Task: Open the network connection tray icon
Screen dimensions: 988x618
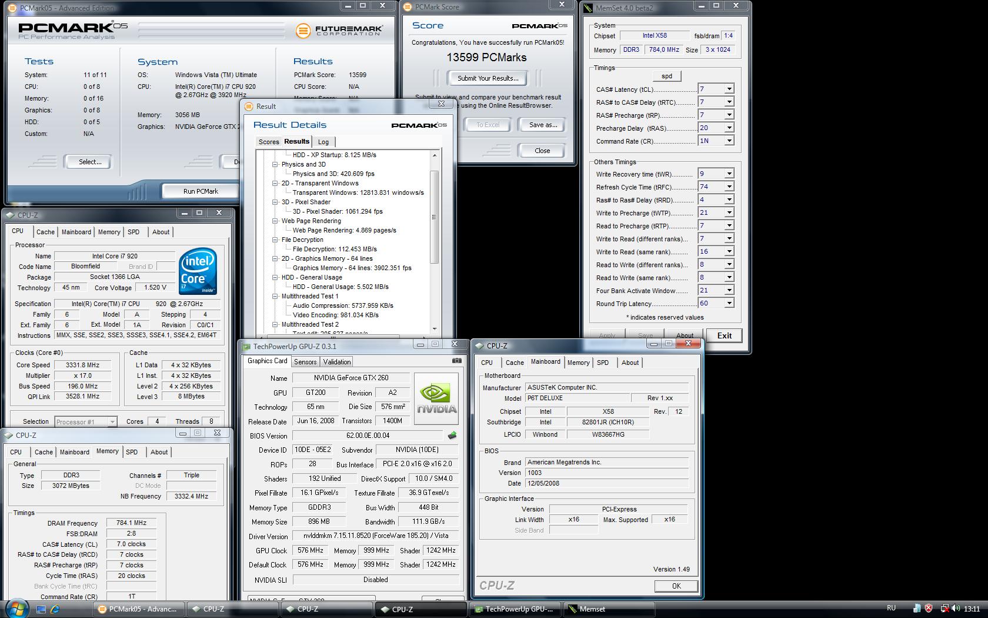Action: 944,609
